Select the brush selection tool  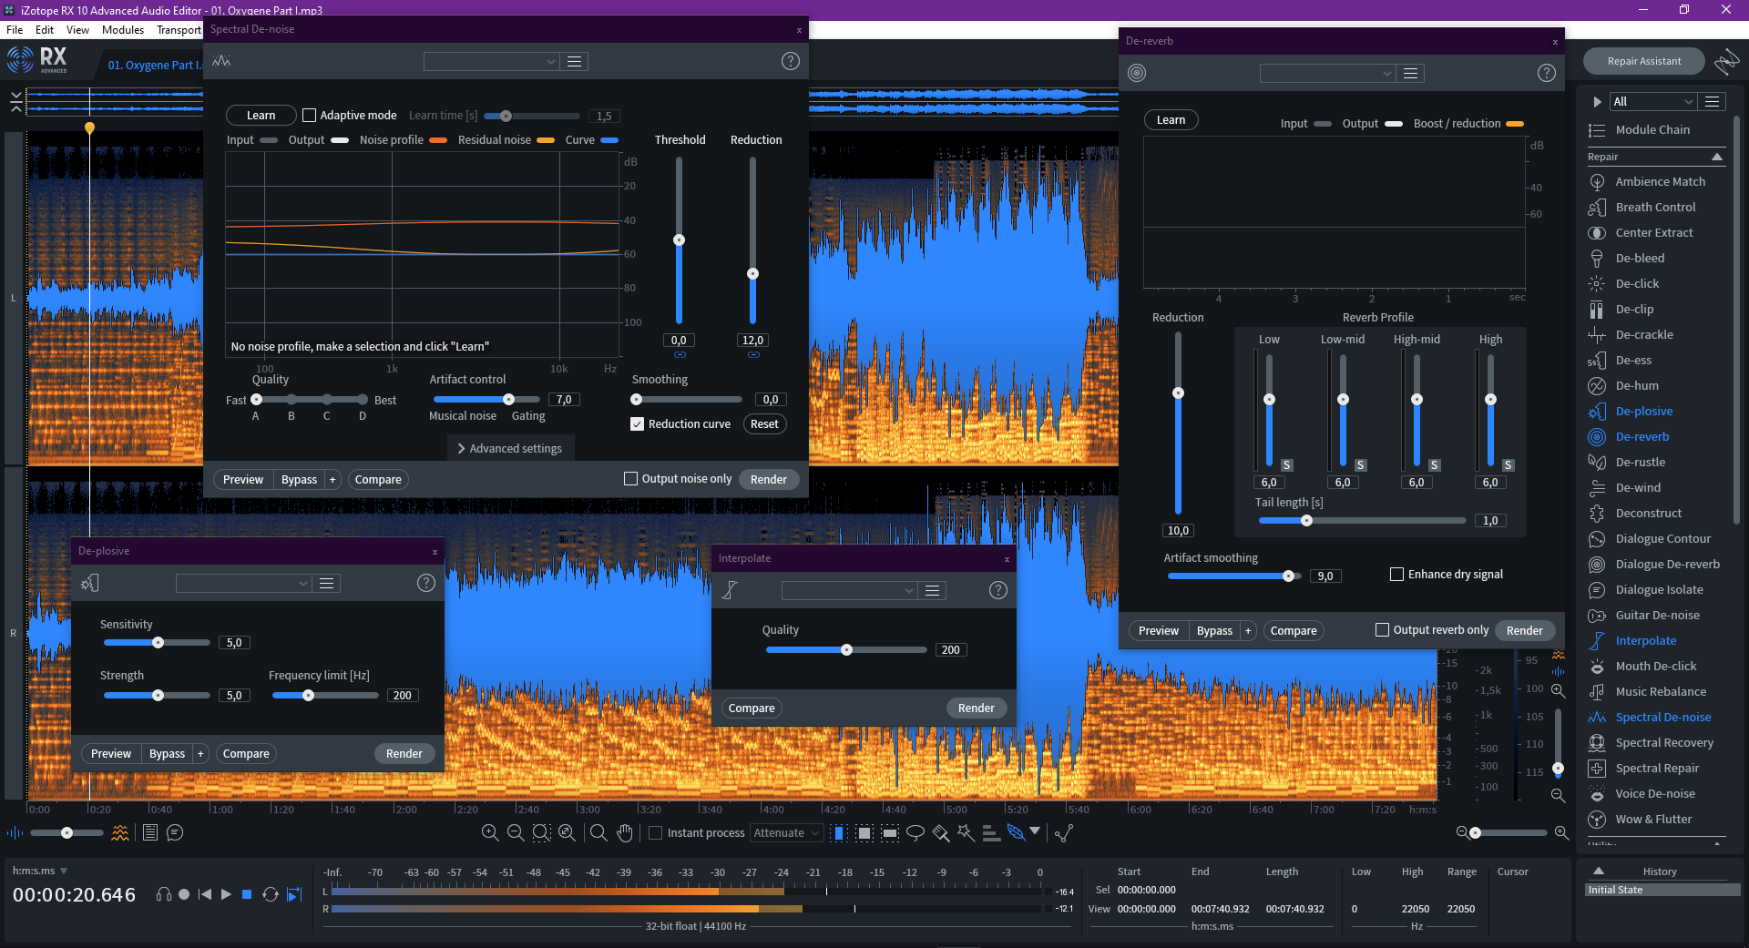(941, 832)
